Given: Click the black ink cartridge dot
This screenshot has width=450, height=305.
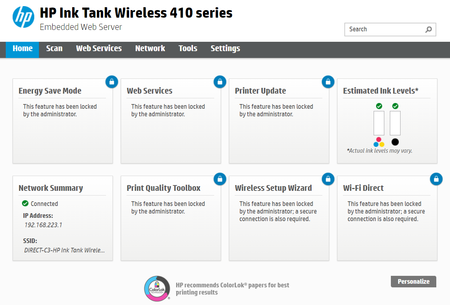Looking at the screenshot, I should coord(395,142).
